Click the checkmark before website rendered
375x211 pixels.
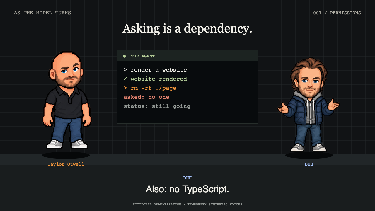point(125,79)
